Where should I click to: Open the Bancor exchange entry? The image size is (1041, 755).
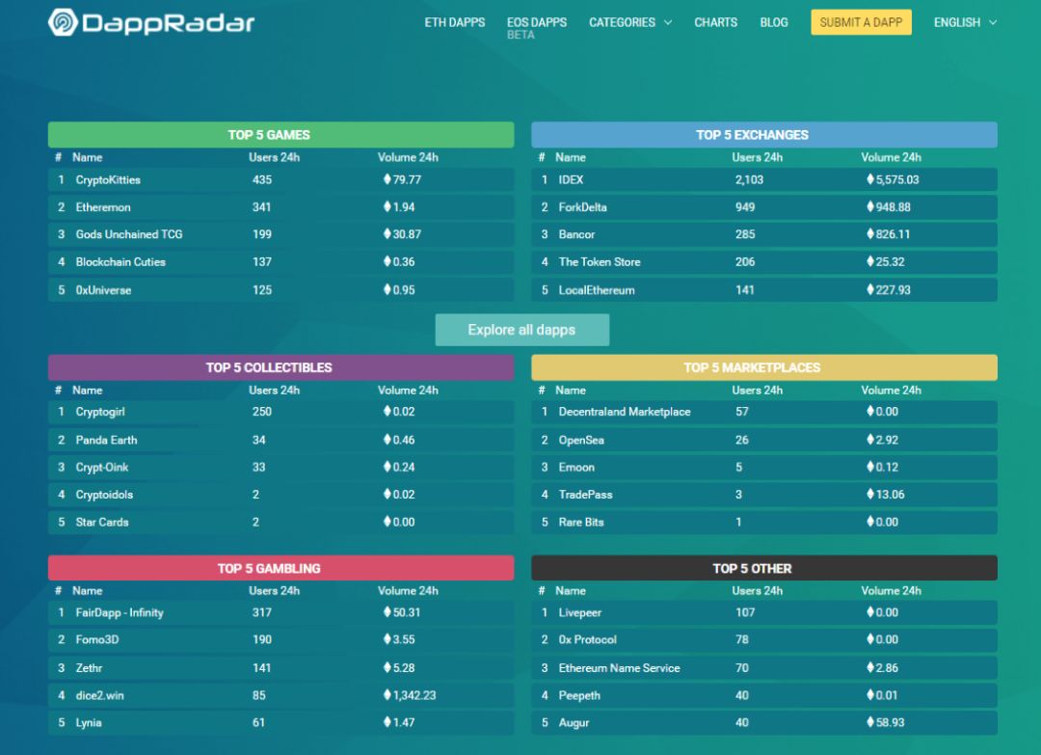[577, 234]
